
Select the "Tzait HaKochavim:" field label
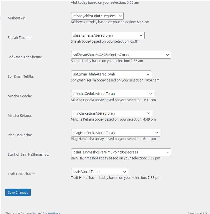(22, 174)
